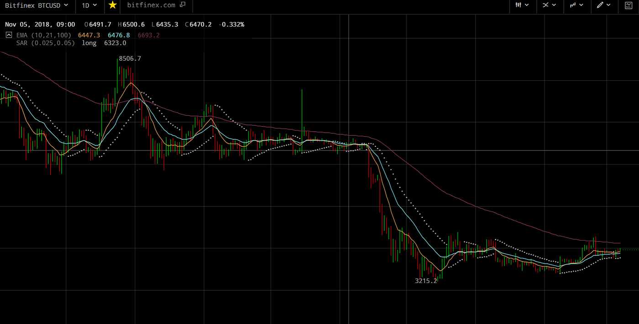Image resolution: width=639 pixels, height=324 pixels.
Task: Open the chevron beside the candlestick icon
Action: pyautogui.click(x=527, y=5)
